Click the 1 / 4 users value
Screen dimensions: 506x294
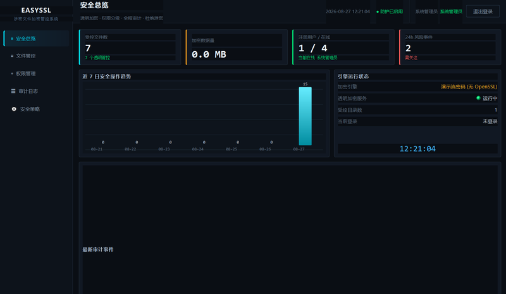(312, 49)
